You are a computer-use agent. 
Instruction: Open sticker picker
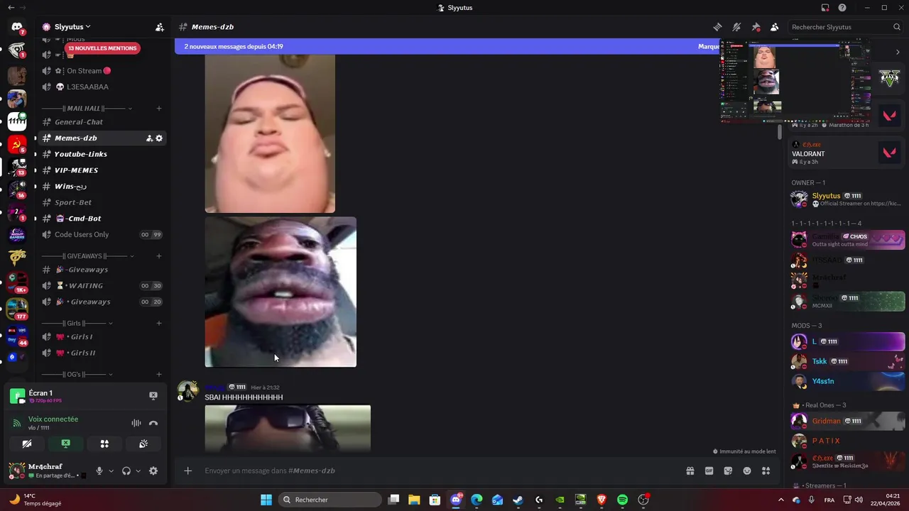coord(728,471)
